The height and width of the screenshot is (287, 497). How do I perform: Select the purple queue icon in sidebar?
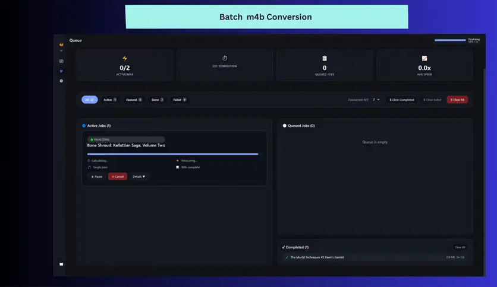pos(61,71)
